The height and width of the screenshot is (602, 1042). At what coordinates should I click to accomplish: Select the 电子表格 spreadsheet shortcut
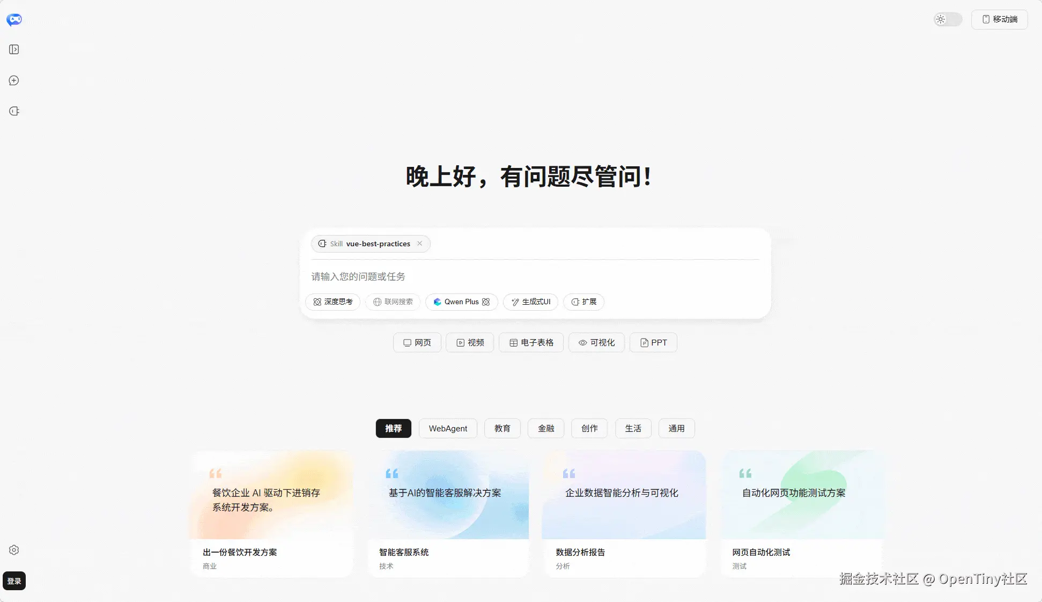pyautogui.click(x=531, y=342)
